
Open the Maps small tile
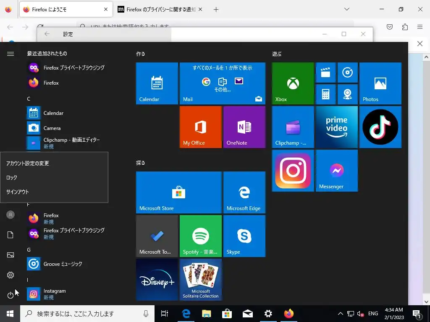tap(347, 94)
